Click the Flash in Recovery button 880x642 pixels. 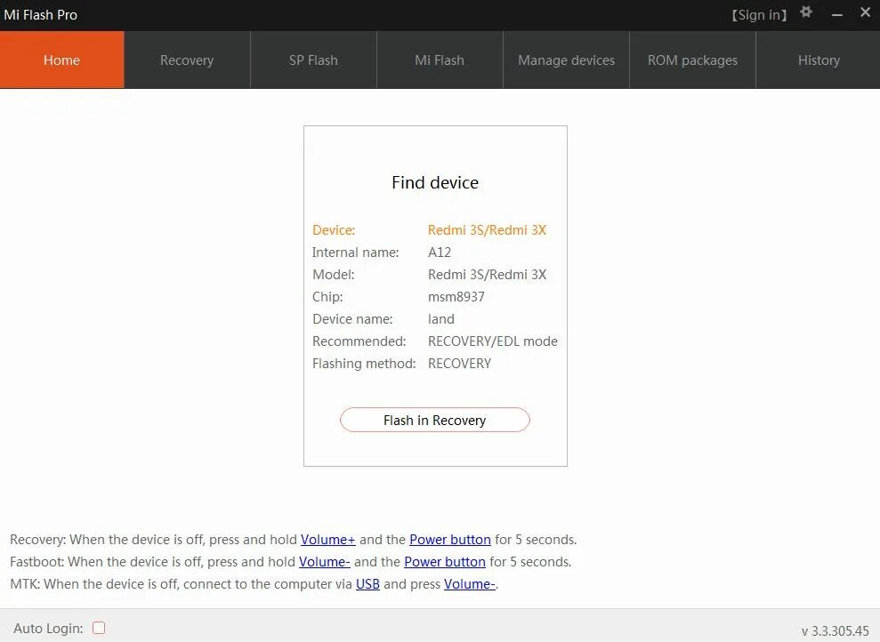click(x=434, y=420)
